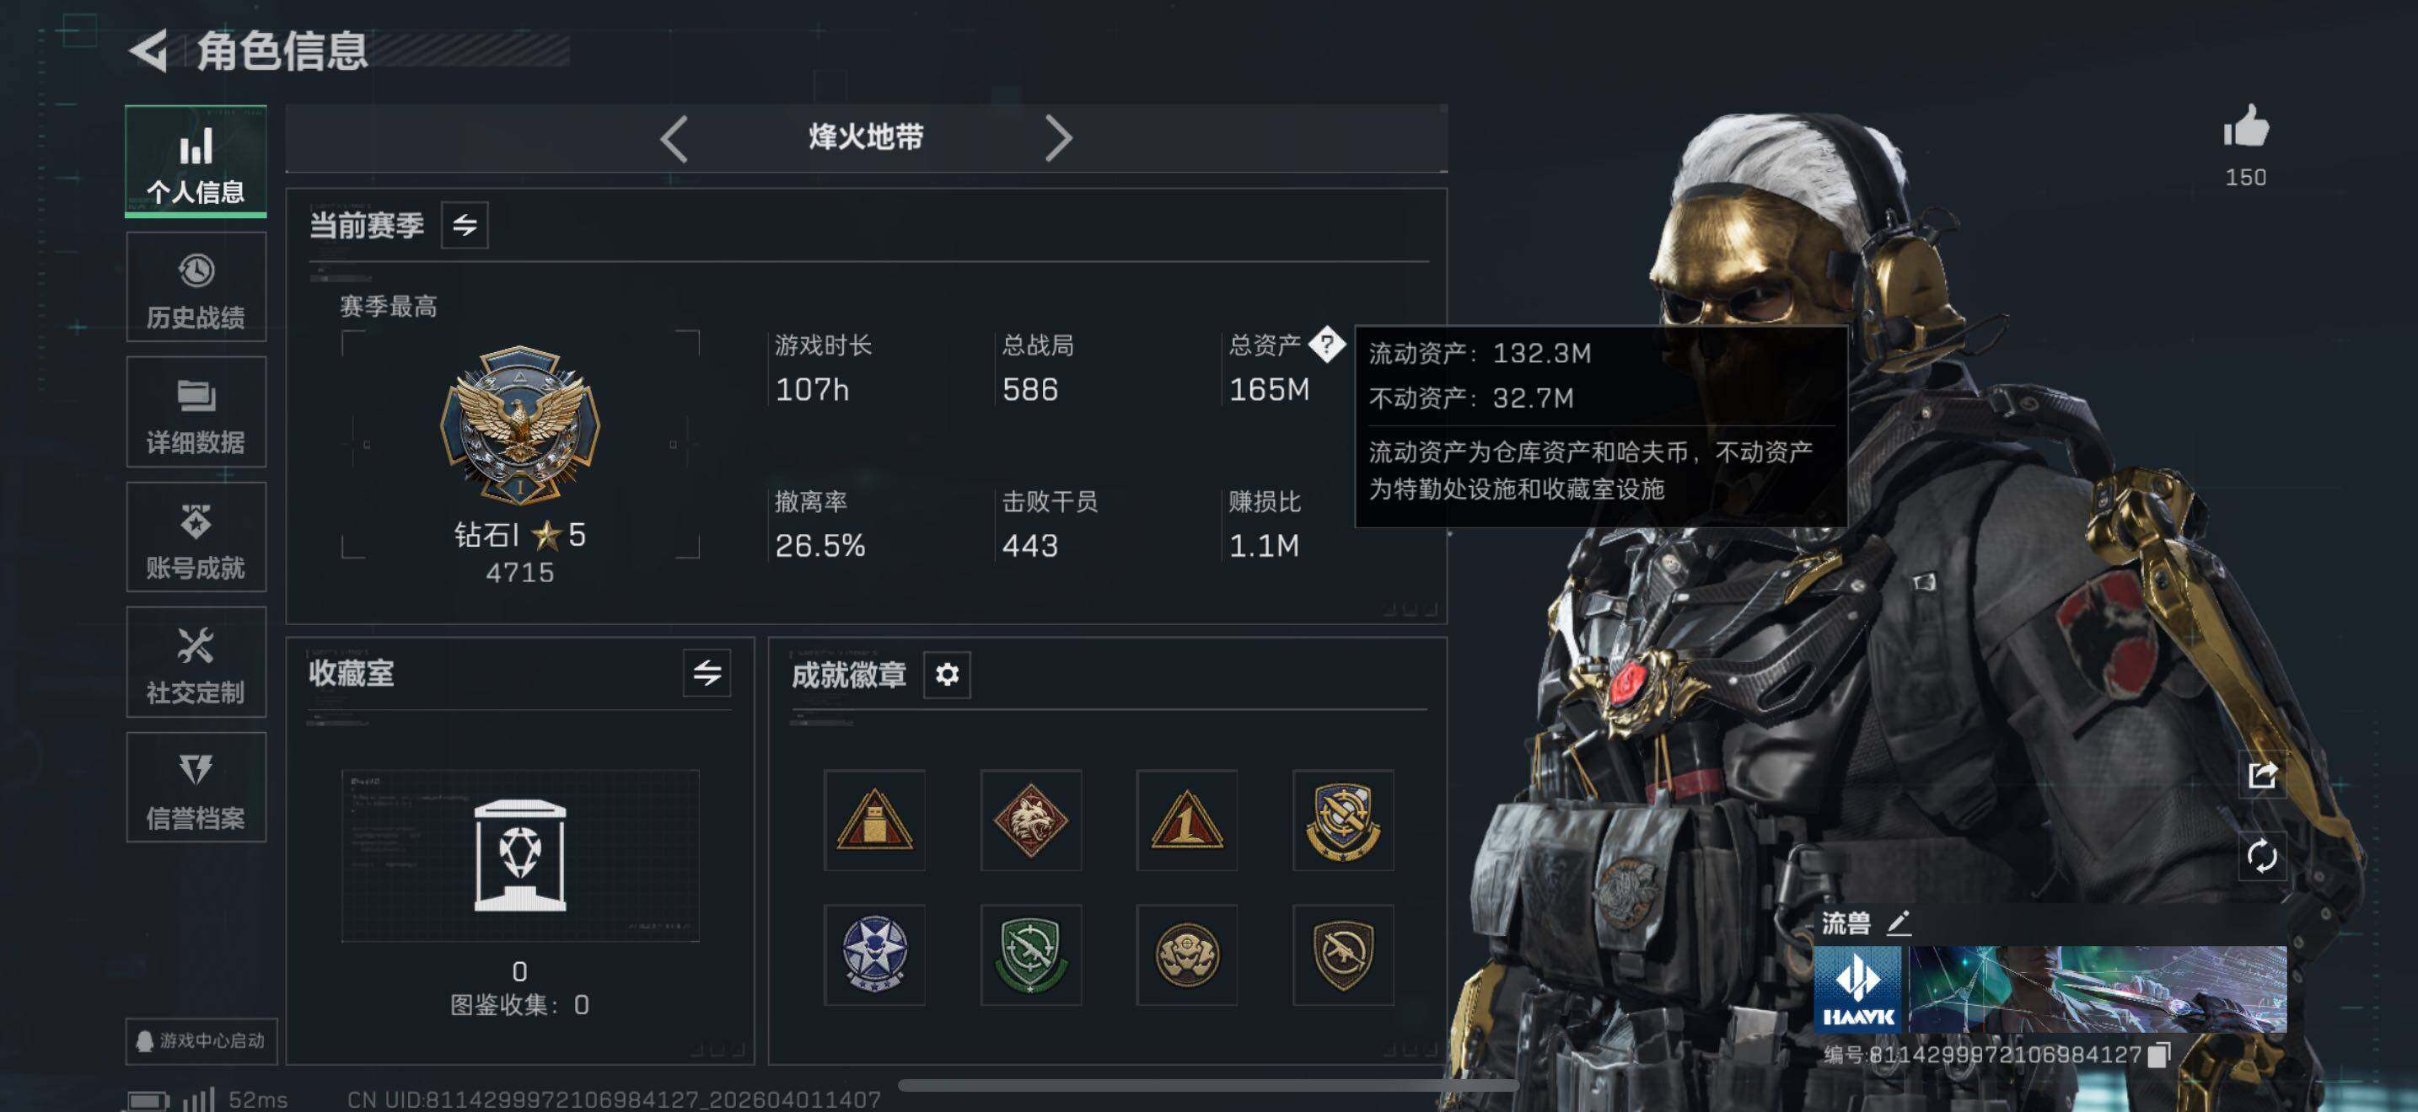Viewport: 2418px width, 1112px height.
Task: Open the 历史战绩 tab
Action: tap(196, 287)
